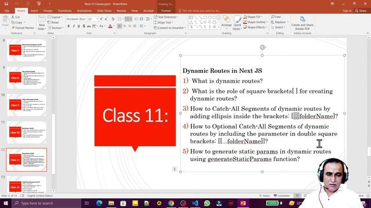Select the slide 9 thumbnail labeled Class 8

point(27,77)
